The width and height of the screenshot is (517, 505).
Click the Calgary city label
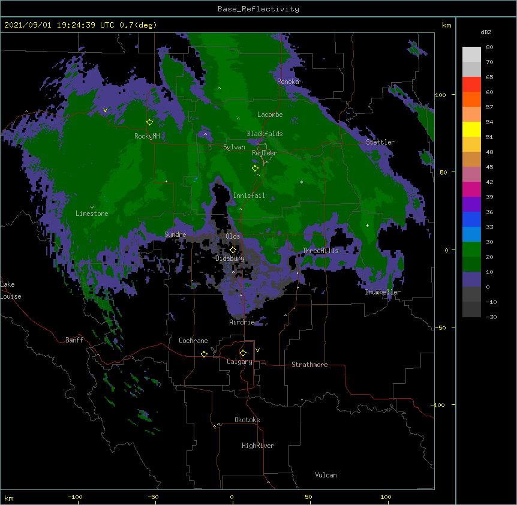[240, 362]
